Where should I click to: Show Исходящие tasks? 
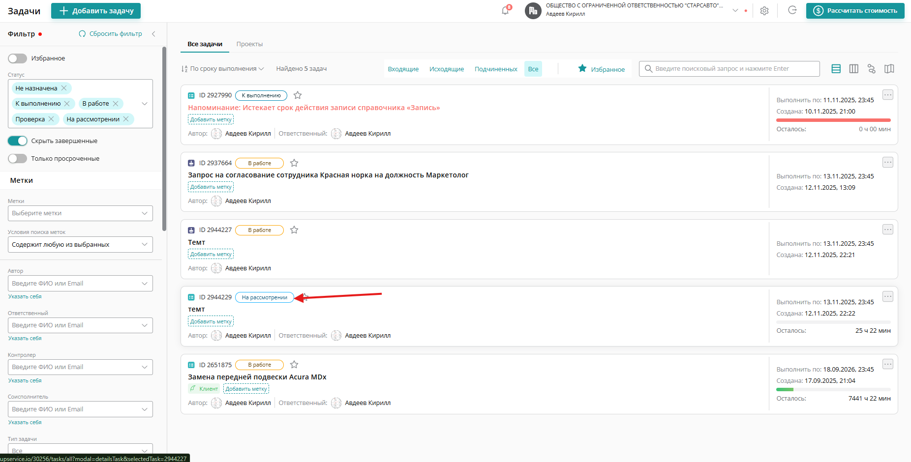click(447, 69)
